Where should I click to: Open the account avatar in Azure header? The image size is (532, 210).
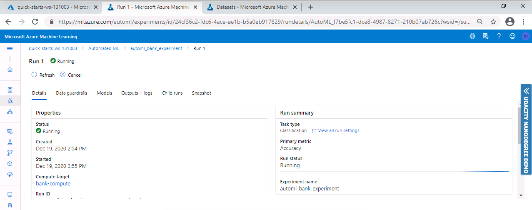tap(525, 36)
